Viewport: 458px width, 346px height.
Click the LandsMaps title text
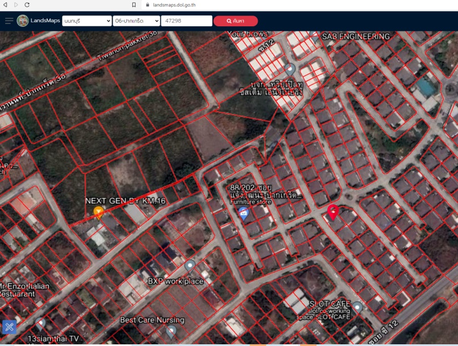coord(46,21)
